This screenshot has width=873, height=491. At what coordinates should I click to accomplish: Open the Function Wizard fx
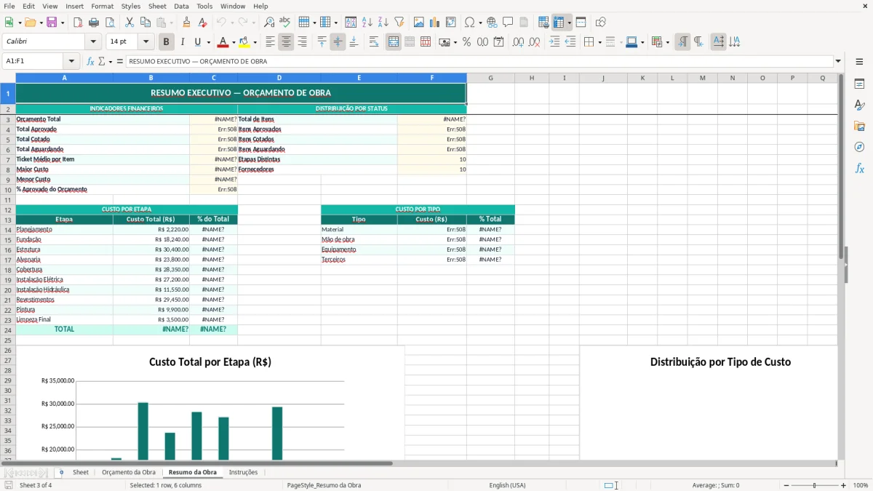click(x=90, y=61)
